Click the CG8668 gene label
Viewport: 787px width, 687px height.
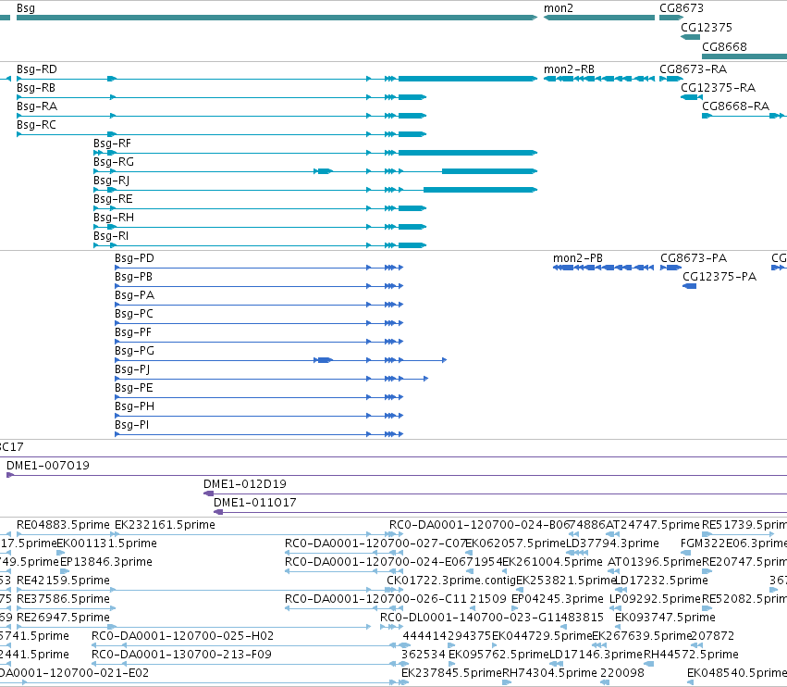click(x=724, y=46)
